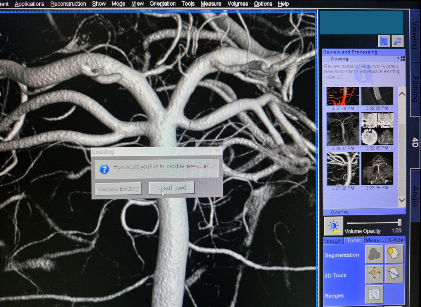421x307 pixels.
Task: Switch to the X-Ray tab
Action: 395,240
